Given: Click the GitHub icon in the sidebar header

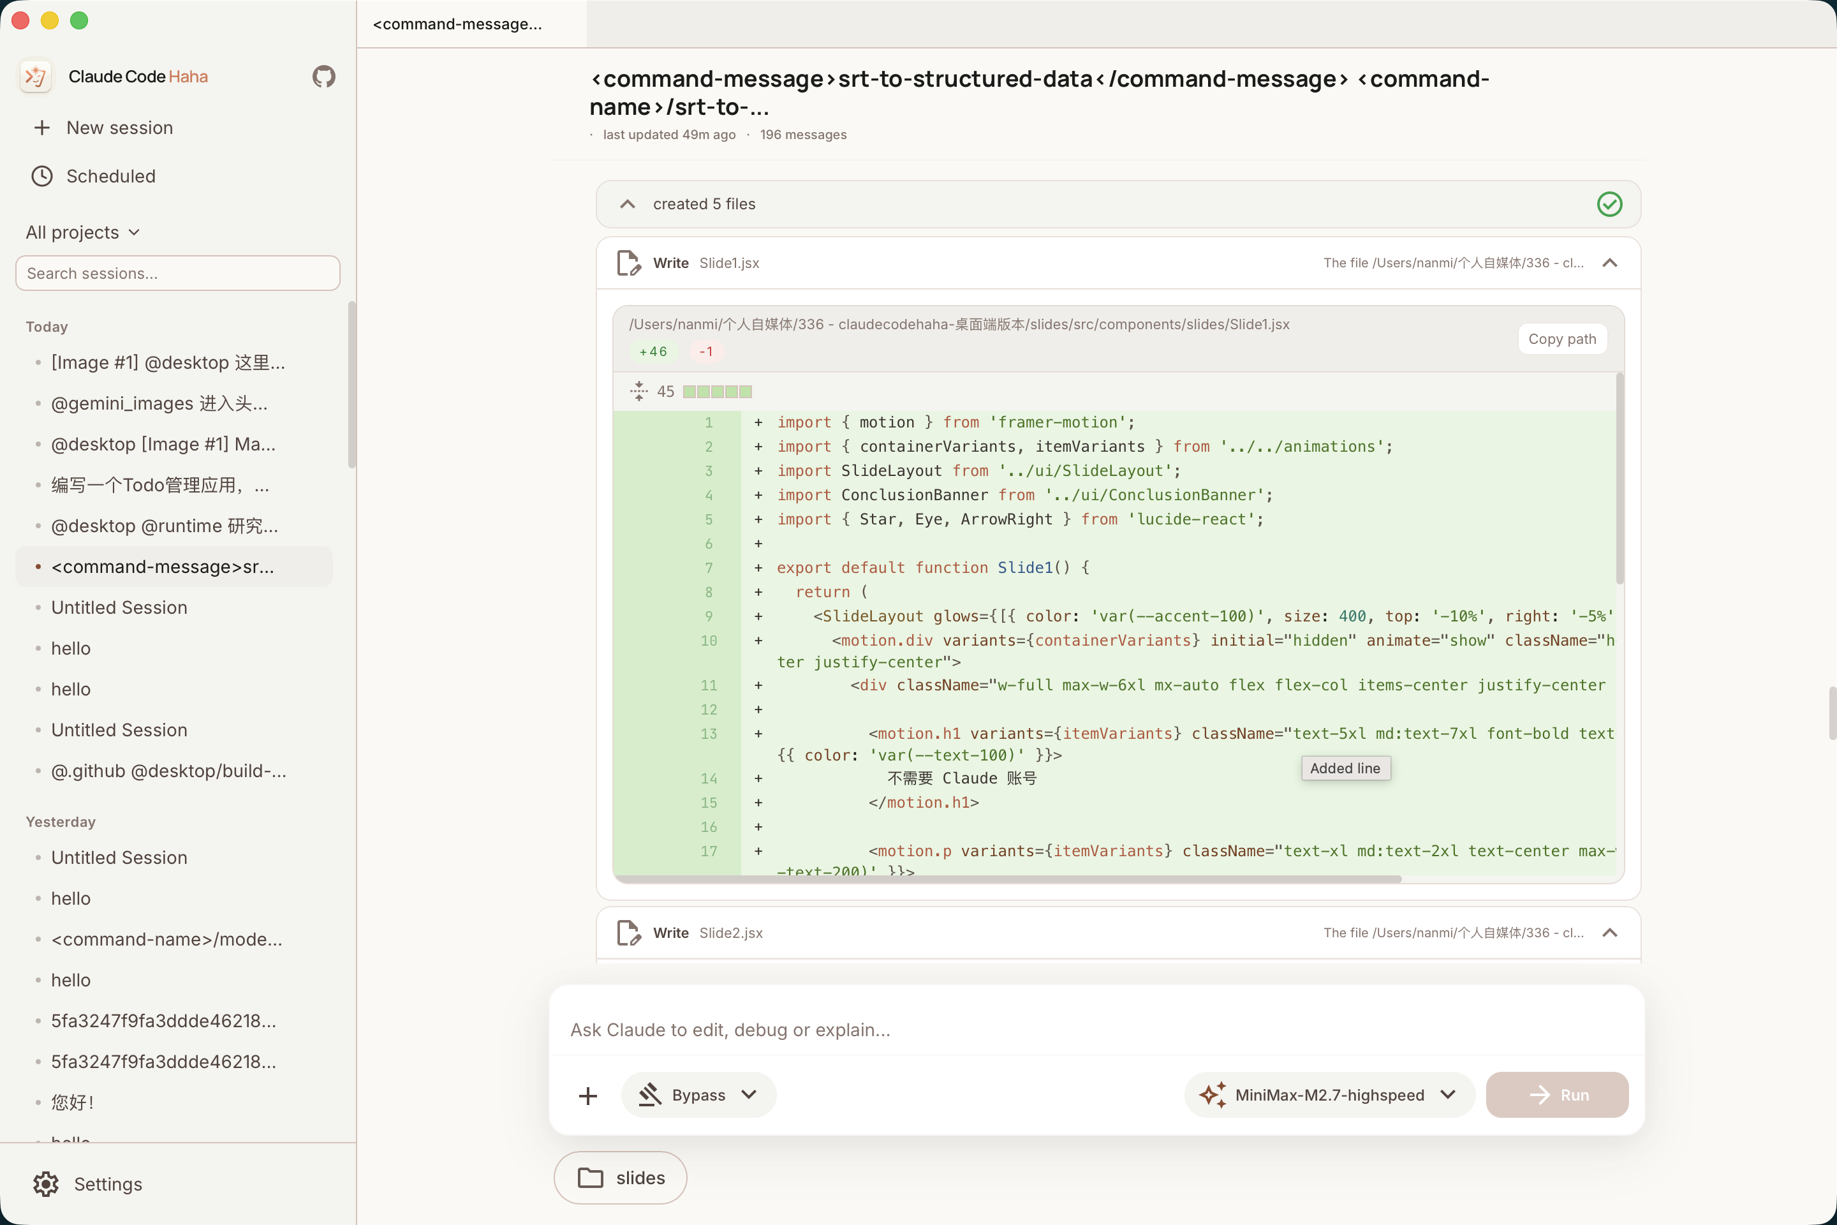Looking at the screenshot, I should tap(323, 76).
